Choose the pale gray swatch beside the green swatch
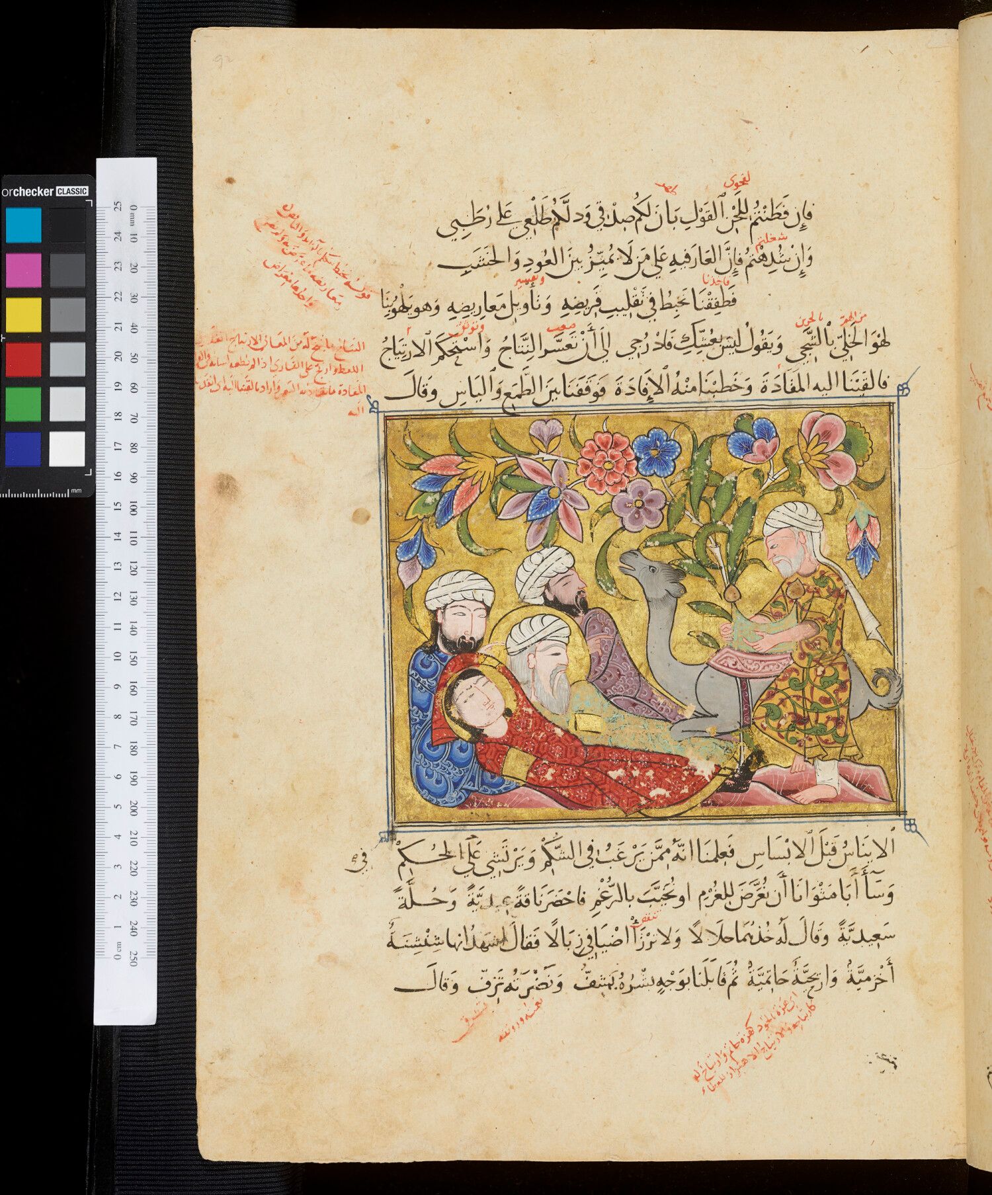 67,404
